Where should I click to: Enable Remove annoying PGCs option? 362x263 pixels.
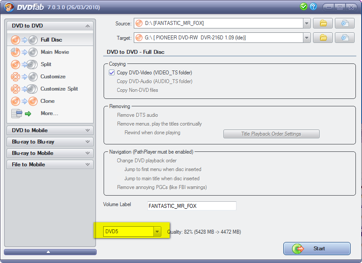(x=162, y=187)
